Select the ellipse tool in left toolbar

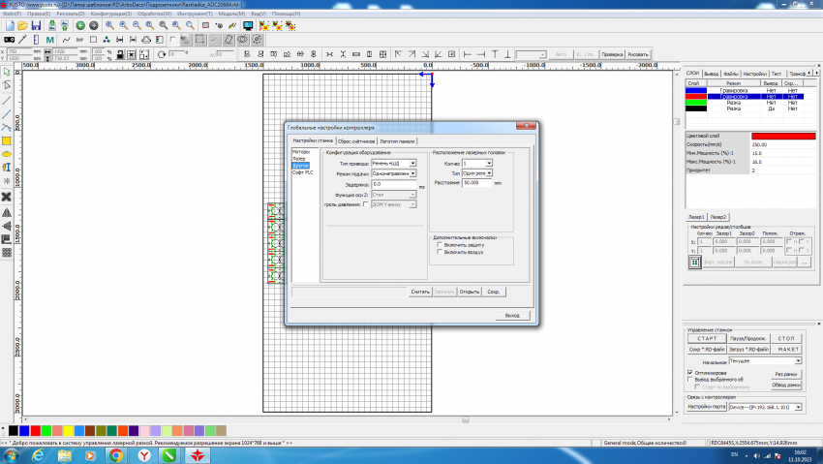coord(6,154)
